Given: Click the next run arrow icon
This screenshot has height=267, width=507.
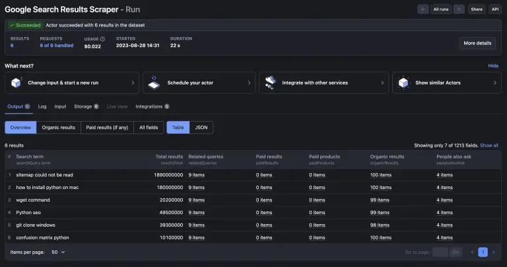Looking at the screenshot, I should click(x=458, y=9).
